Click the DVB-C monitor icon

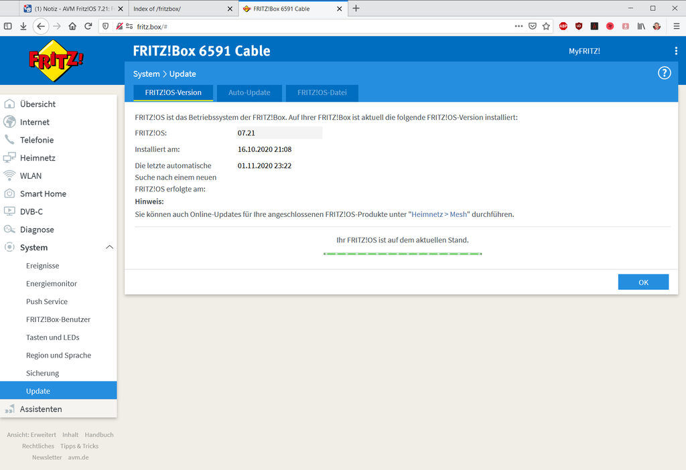click(9, 212)
